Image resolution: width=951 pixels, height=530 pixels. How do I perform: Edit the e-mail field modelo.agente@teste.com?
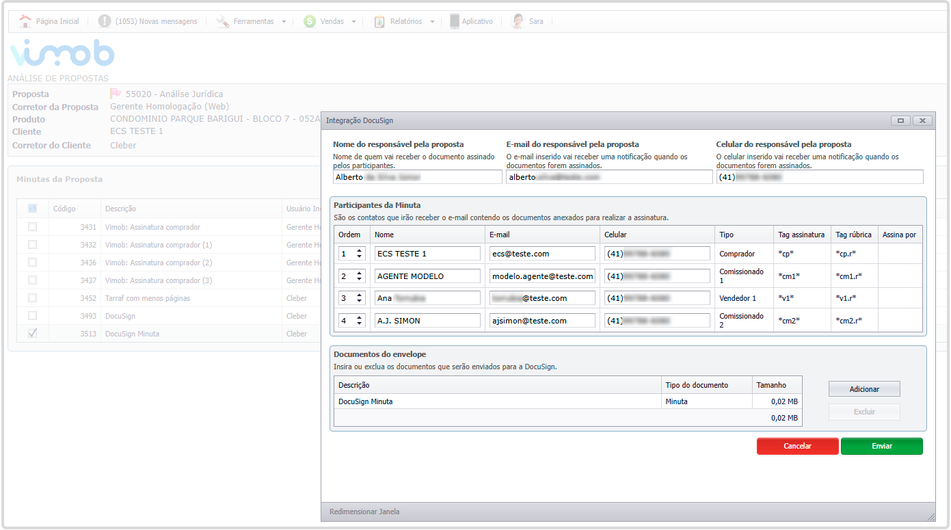click(x=543, y=276)
